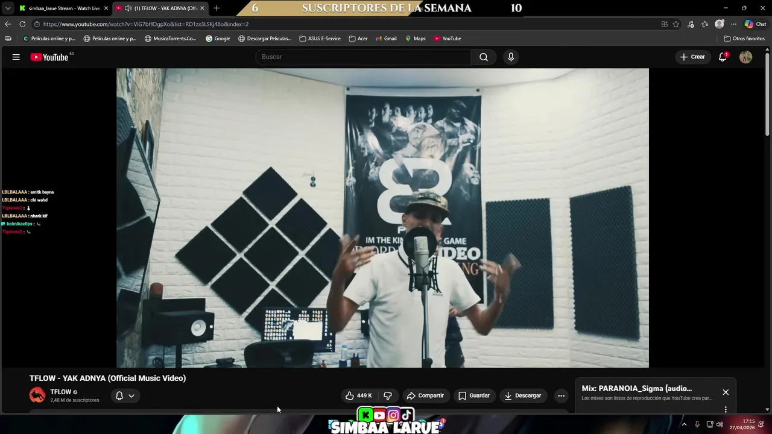Dislike the video with thumbs down
The height and width of the screenshot is (434, 772).
point(388,395)
